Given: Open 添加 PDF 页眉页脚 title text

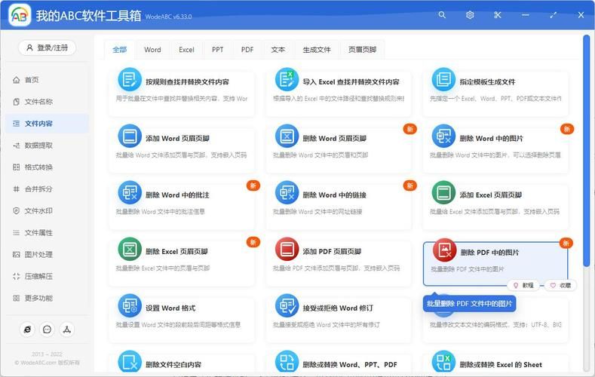Looking at the screenshot, I should (332, 252).
